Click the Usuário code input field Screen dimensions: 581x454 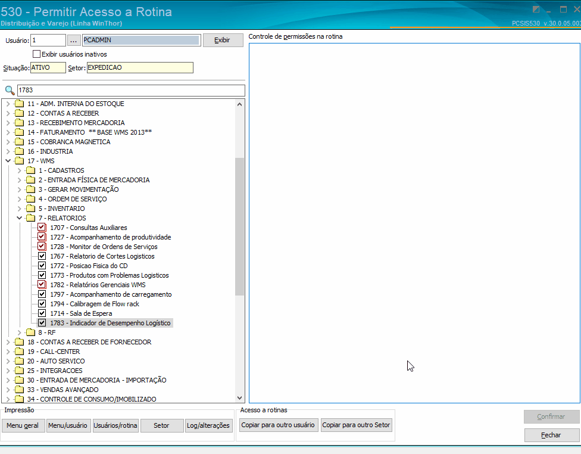point(48,40)
